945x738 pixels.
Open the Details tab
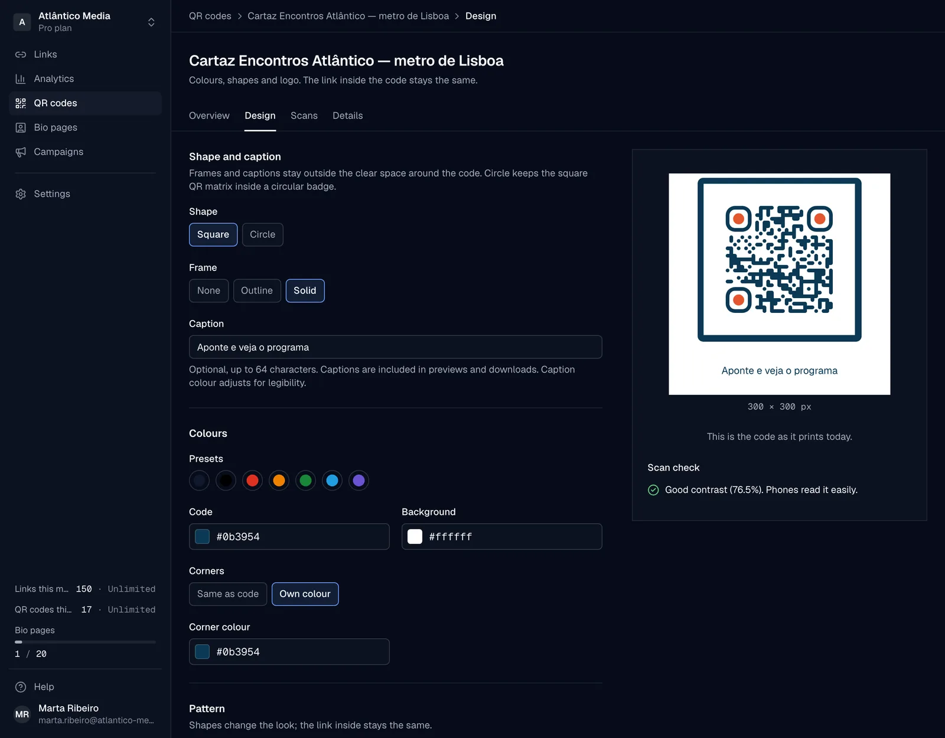[347, 116]
